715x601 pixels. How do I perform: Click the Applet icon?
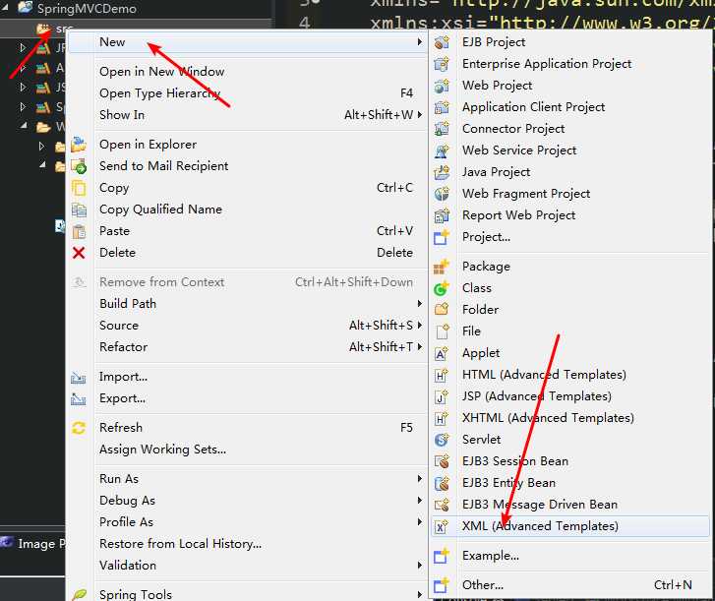(x=442, y=353)
